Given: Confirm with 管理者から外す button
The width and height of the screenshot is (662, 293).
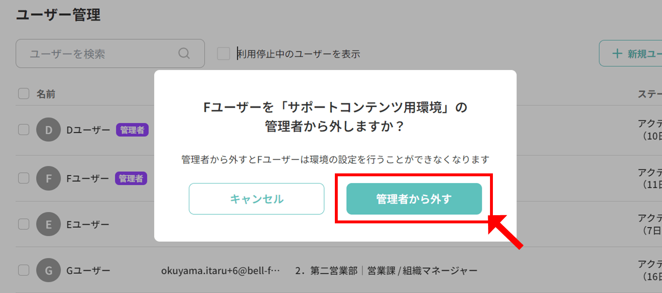Looking at the screenshot, I should (x=414, y=199).
